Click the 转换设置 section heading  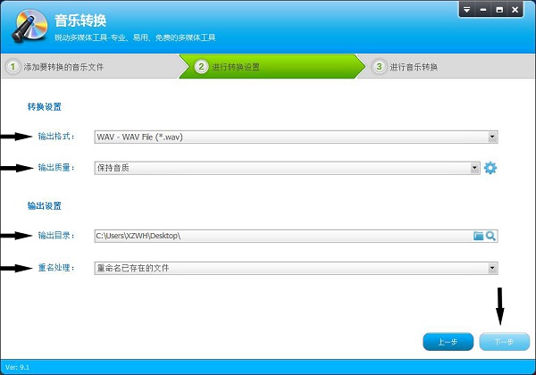(45, 107)
